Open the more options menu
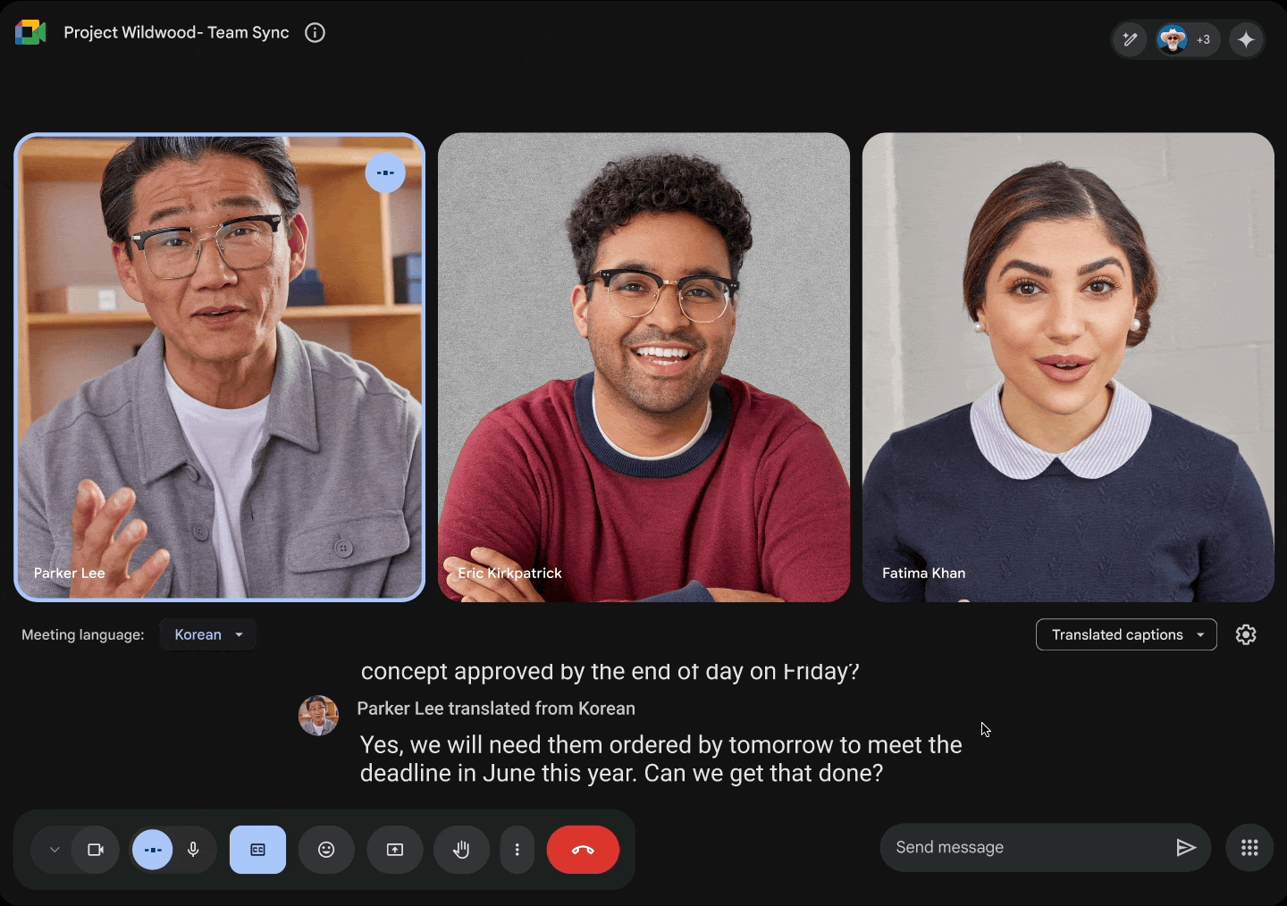 [517, 850]
